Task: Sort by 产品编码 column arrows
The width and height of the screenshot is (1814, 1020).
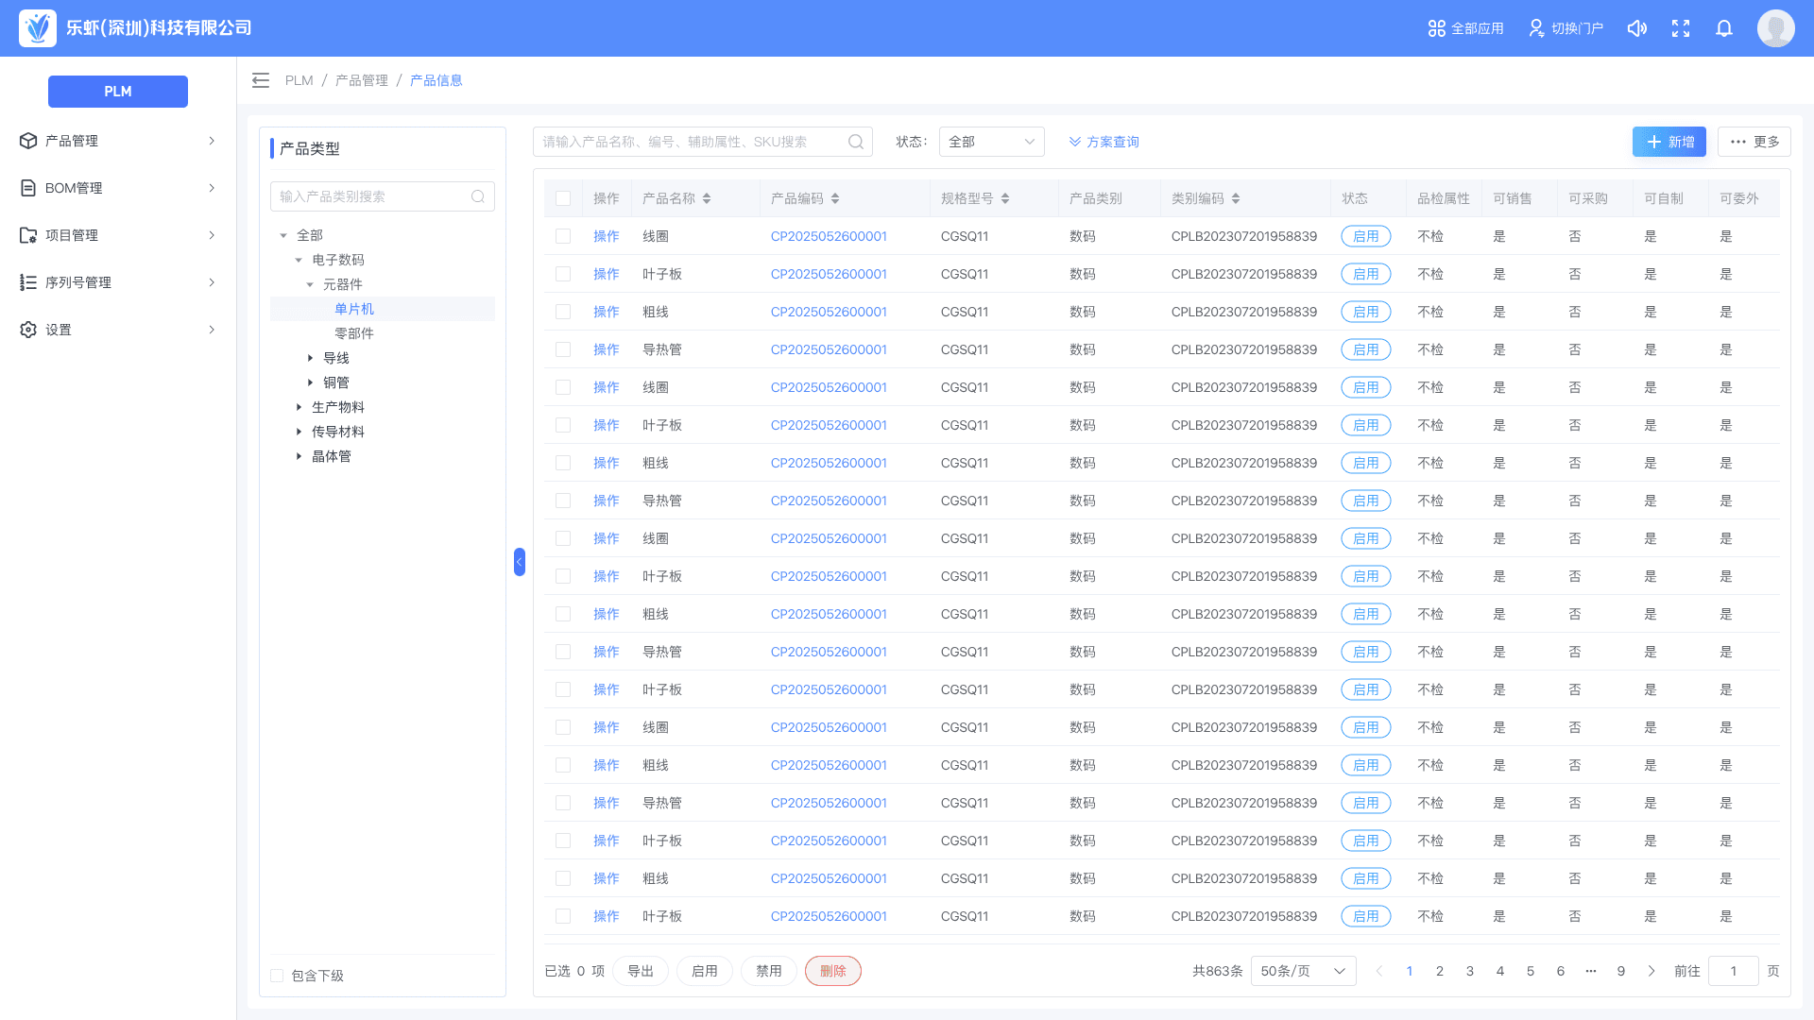Action: tap(835, 198)
